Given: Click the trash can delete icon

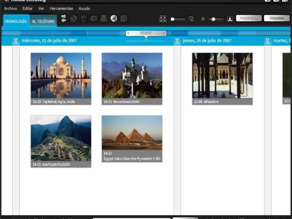Looking at the screenshot, I should click(x=84, y=18).
